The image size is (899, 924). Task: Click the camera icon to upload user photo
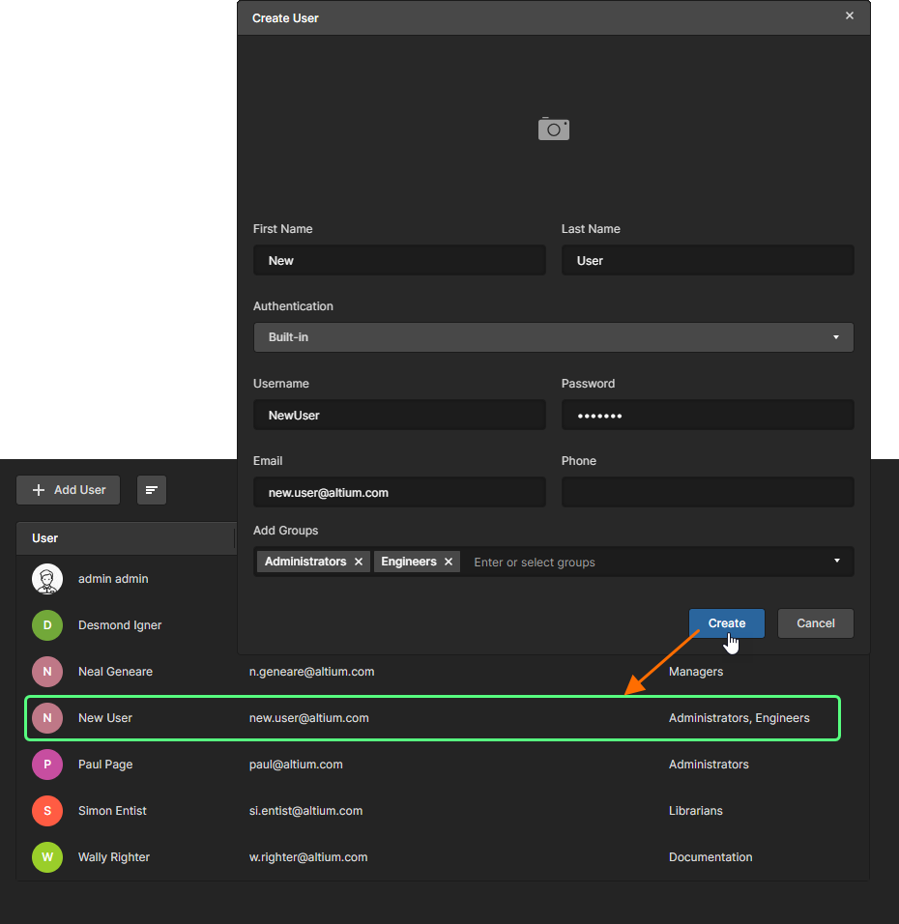(x=553, y=129)
